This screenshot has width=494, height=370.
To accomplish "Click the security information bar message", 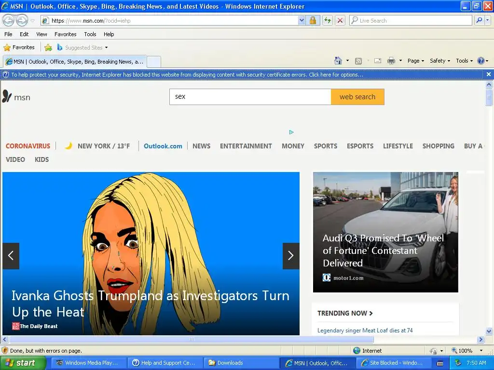I will (x=187, y=75).
